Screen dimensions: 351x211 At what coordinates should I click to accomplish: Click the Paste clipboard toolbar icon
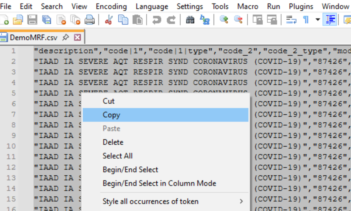(x=137, y=20)
